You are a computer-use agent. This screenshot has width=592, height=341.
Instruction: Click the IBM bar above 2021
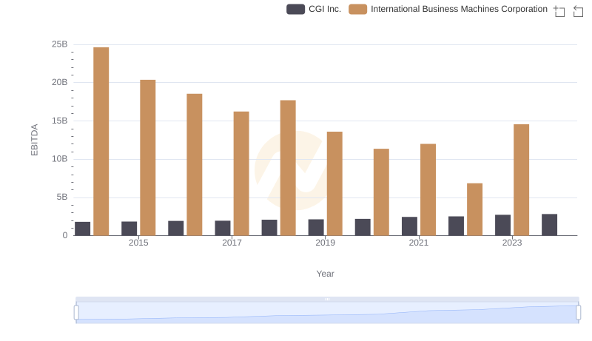(x=428, y=190)
